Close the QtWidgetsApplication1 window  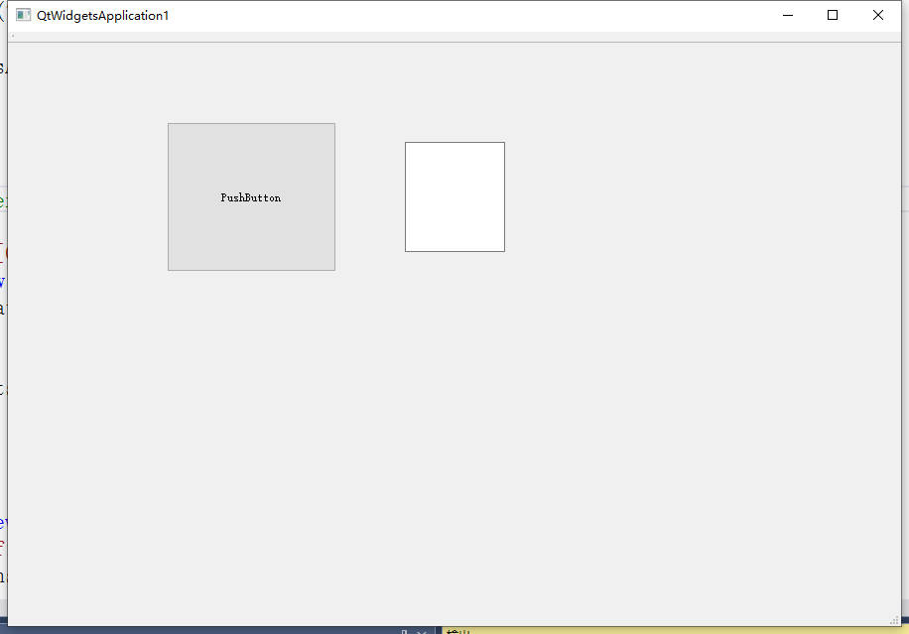click(877, 15)
